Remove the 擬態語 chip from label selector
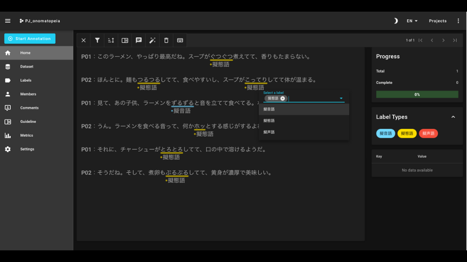This screenshot has width=467, height=262. pyautogui.click(x=283, y=98)
